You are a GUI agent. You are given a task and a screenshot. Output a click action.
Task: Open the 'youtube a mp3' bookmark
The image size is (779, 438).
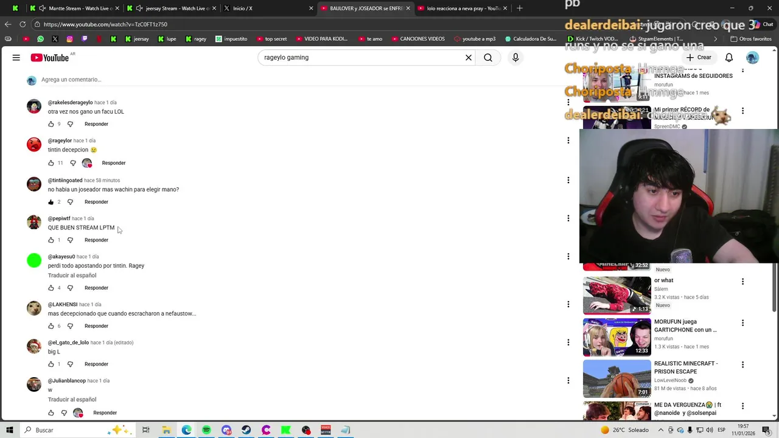tap(475, 39)
